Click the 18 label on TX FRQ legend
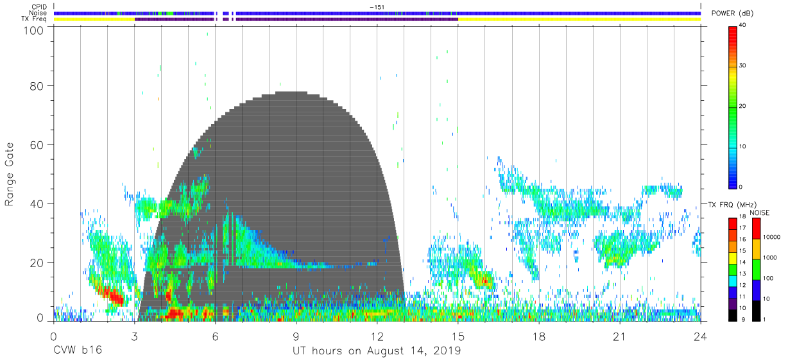Viewport: 788px width, 364px height. (743, 218)
